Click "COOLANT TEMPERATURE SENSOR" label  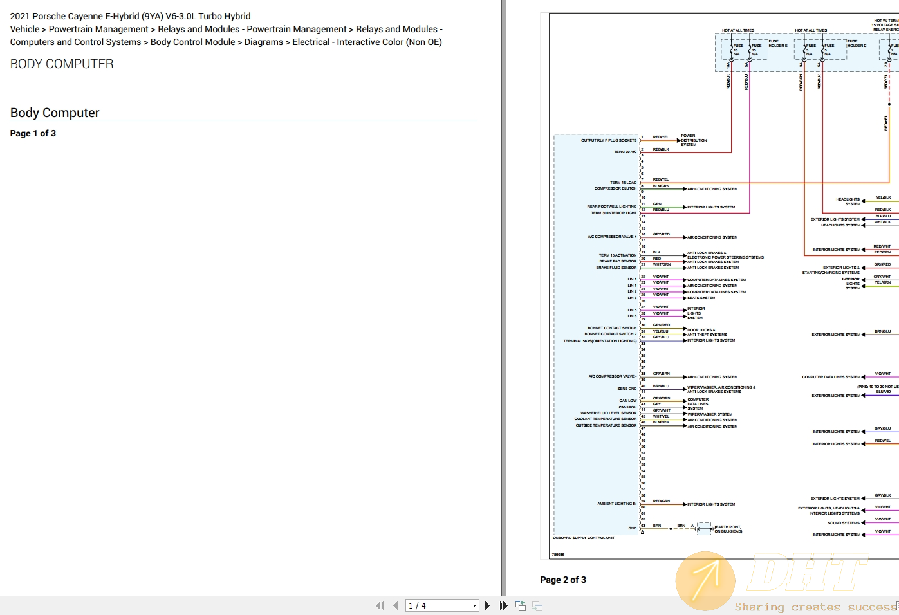click(x=606, y=419)
